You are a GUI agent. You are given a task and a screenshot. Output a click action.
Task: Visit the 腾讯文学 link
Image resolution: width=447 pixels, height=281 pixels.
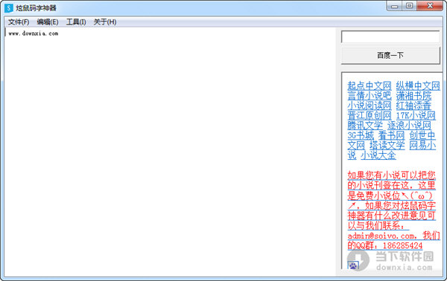(x=365, y=126)
